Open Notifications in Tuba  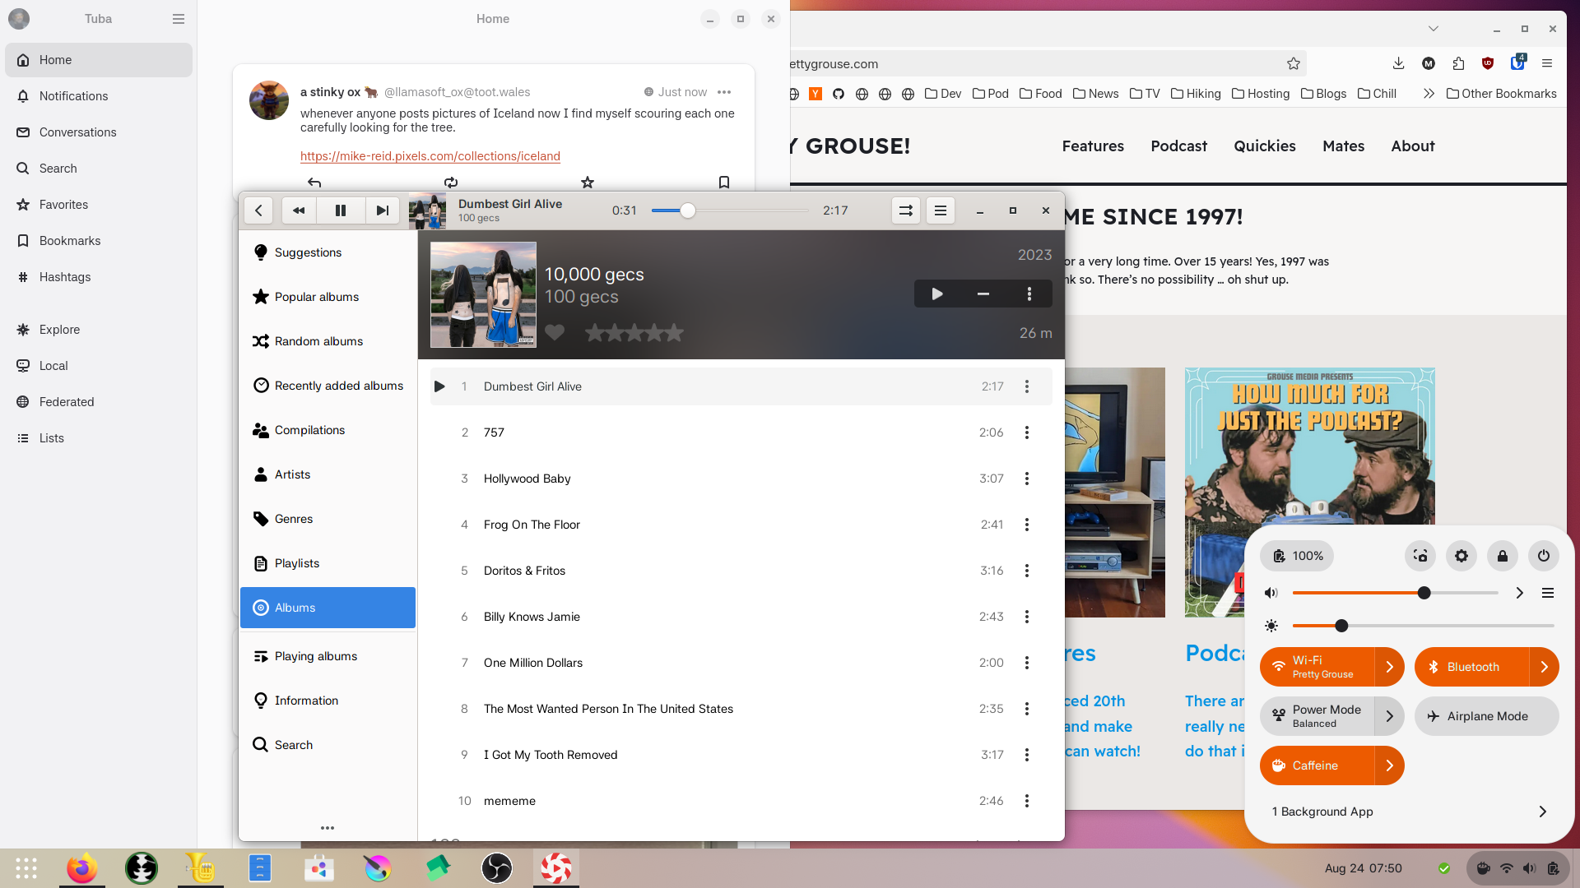pyautogui.click(x=99, y=96)
